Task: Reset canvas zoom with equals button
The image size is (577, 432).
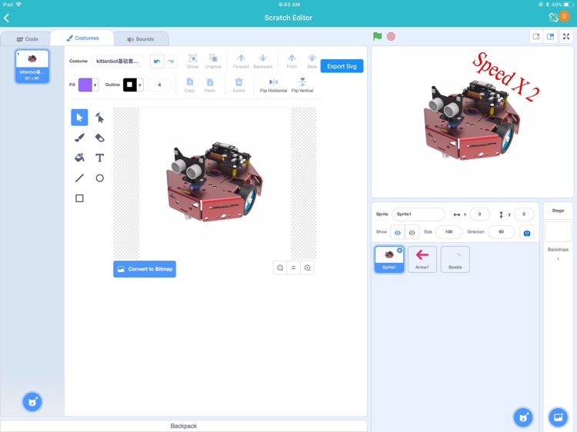Action: pos(294,268)
